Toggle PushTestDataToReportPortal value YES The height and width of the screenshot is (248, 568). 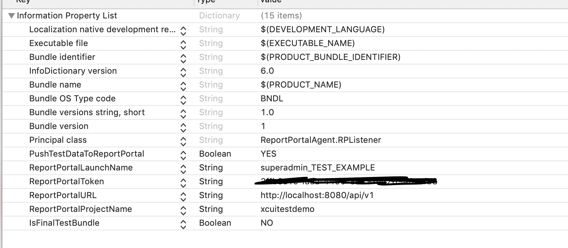click(x=269, y=154)
